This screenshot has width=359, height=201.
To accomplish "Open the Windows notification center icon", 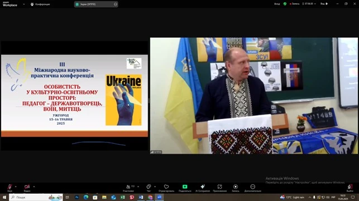I will coord(353,197).
